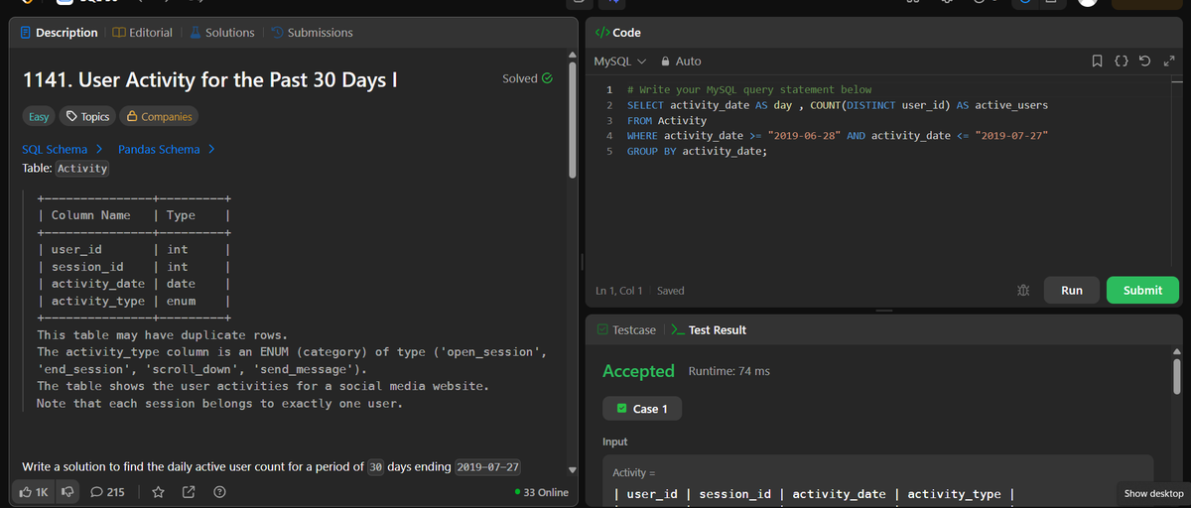The width and height of the screenshot is (1191, 508).
Task: Click the '33 Online' indicator
Action: 542,492
